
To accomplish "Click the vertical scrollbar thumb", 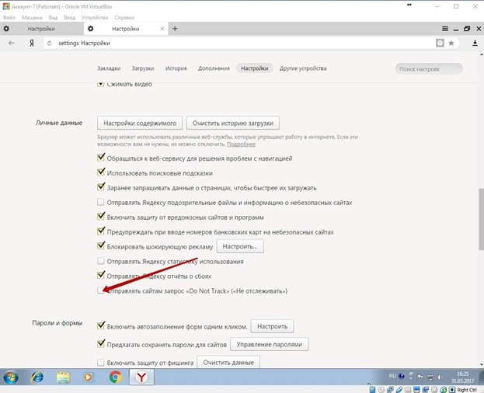I will pyautogui.click(x=481, y=219).
